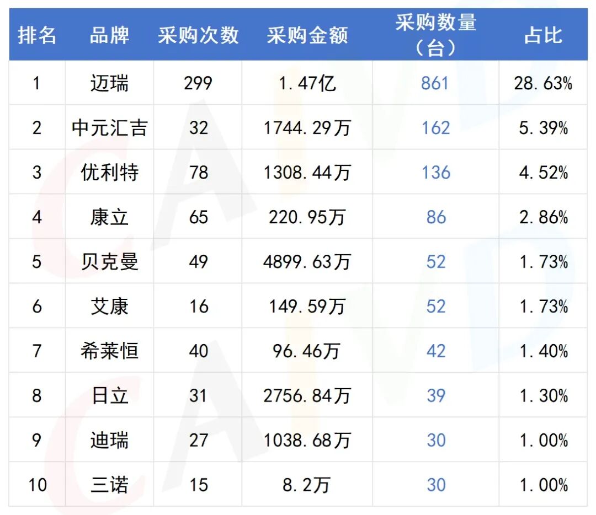Click amount 8.2万
The height and width of the screenshot is (515, 596).
[x=306, y=485]
